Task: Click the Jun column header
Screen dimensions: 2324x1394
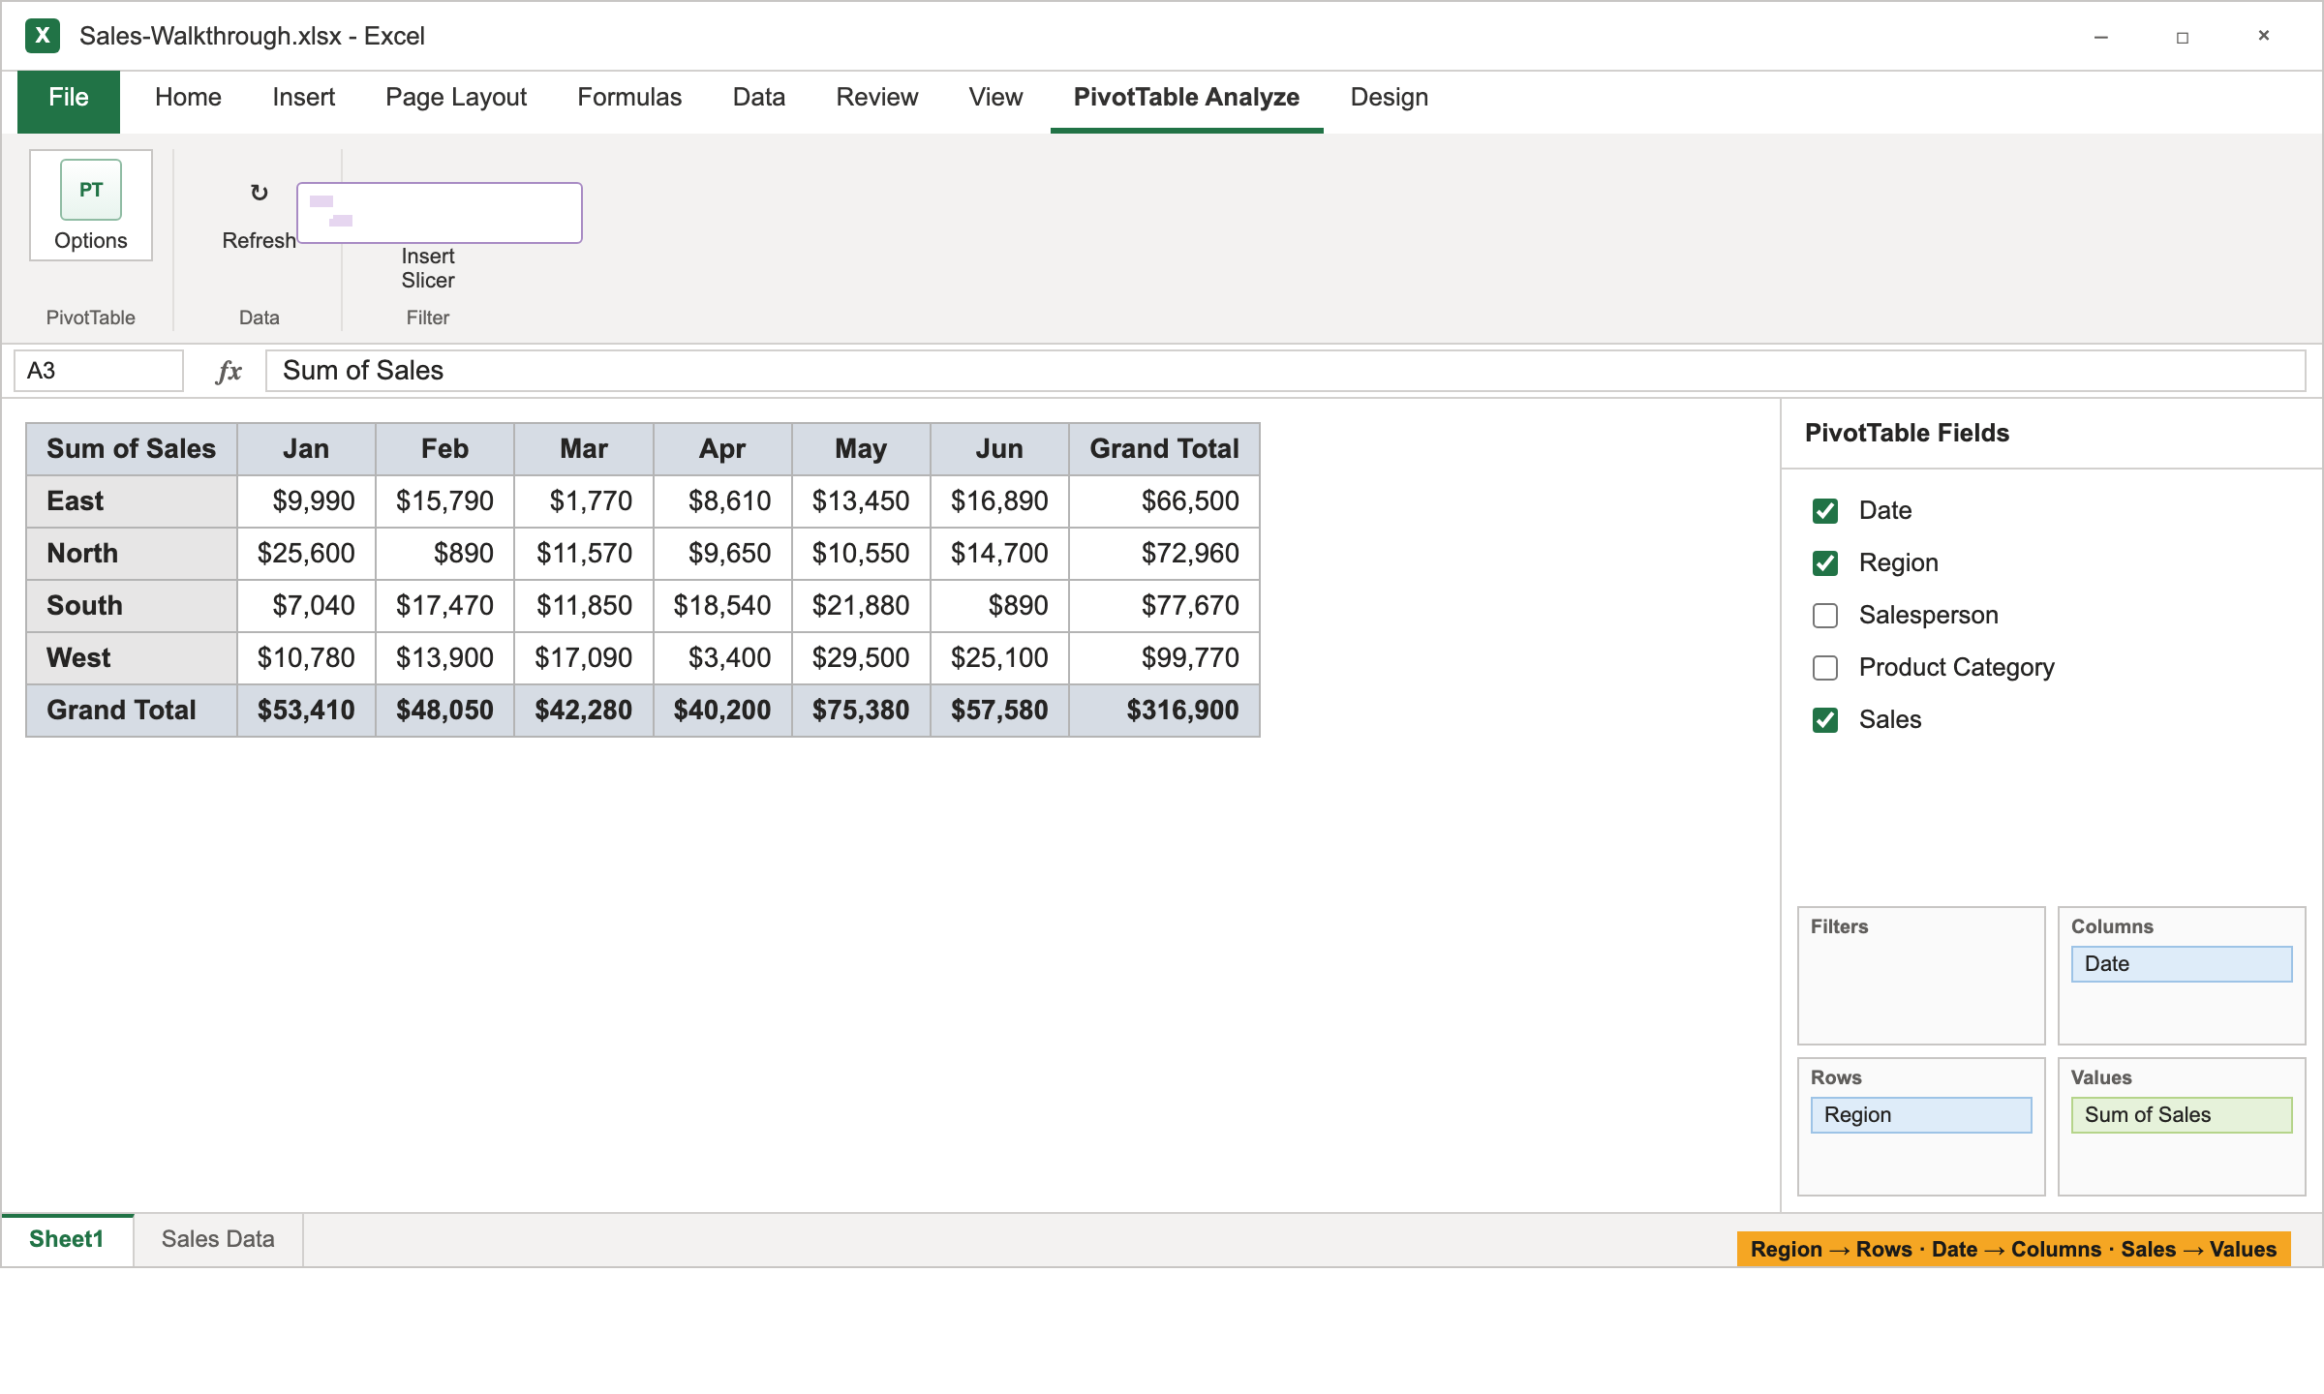Action: coord(999,449)
